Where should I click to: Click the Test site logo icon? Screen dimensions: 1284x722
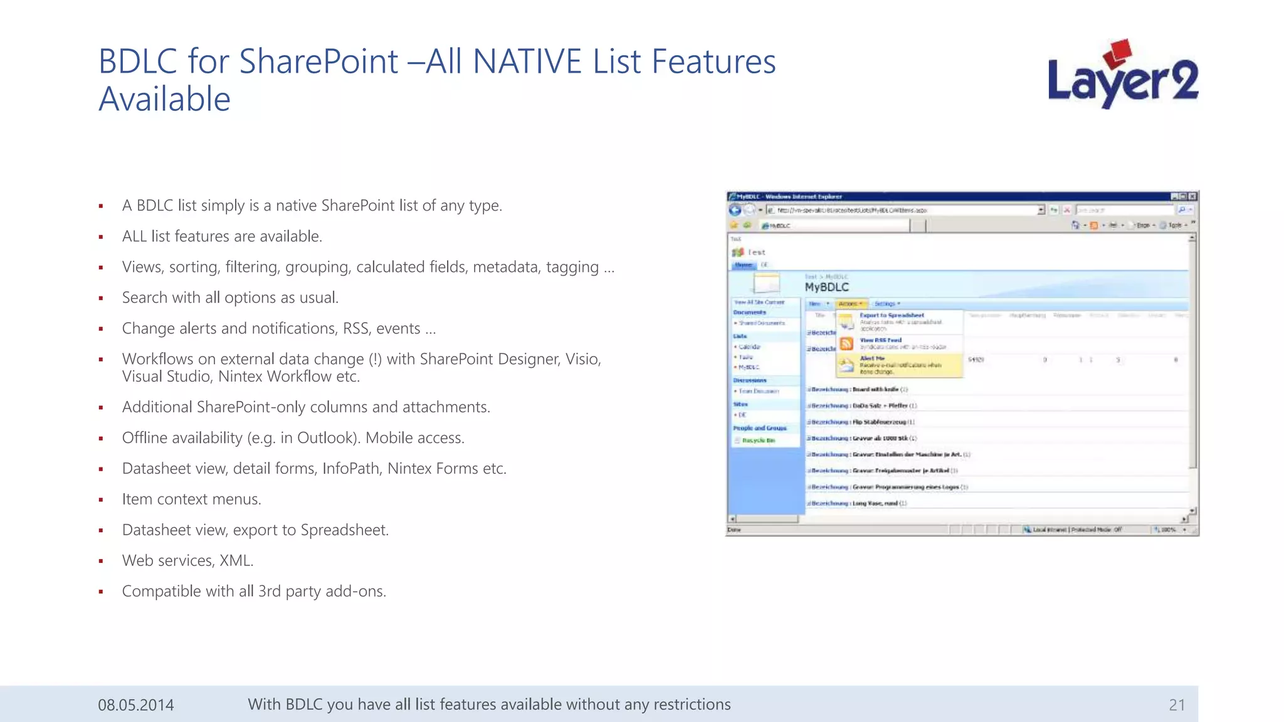click(x=738, y=252)
